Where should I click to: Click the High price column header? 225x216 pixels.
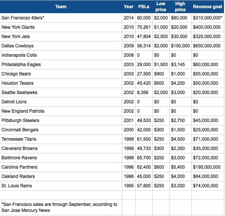(x=180, y=7)
